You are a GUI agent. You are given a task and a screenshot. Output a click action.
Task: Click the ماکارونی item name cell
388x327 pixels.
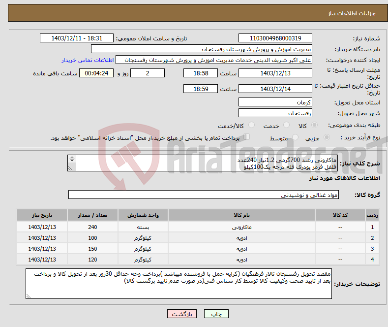(x=241, y=227)
